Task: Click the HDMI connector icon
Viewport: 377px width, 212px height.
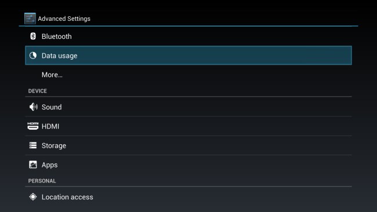Action: pos(33,126)
